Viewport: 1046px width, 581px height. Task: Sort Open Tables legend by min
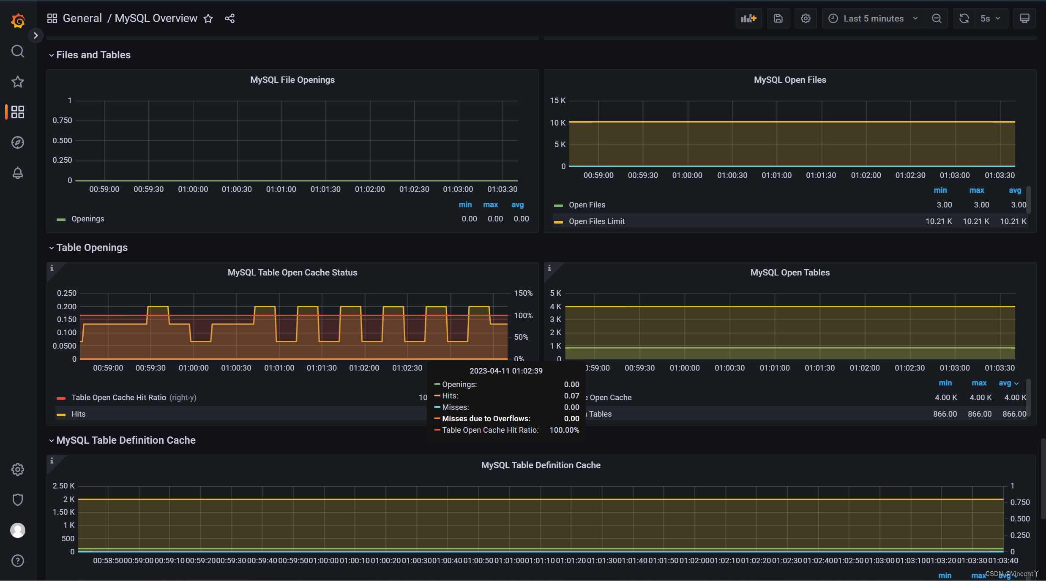point(945,383)
